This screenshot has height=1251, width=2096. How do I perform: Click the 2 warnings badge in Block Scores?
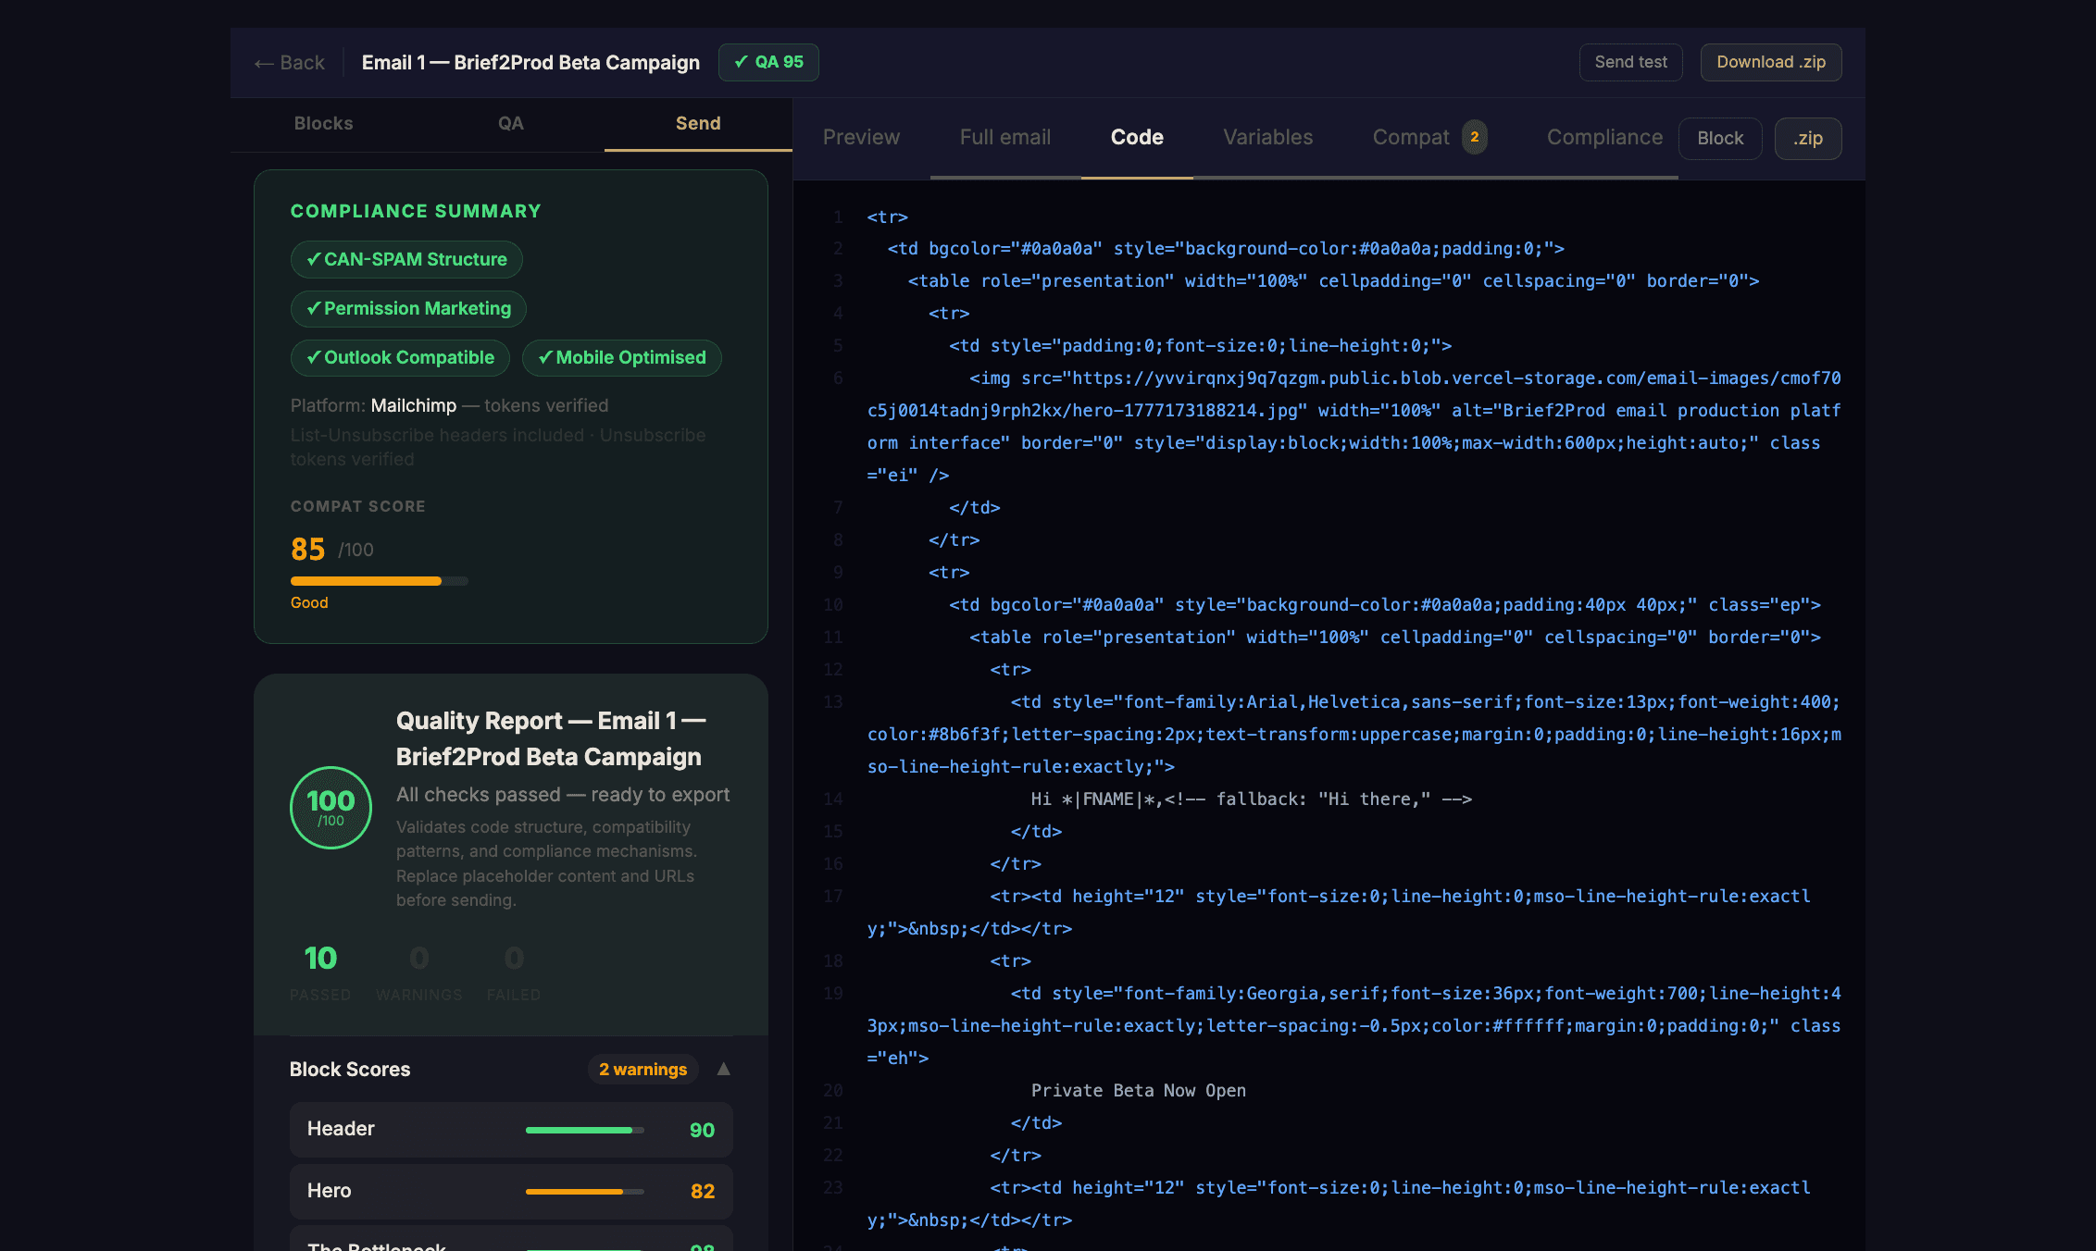pyautogui.click(x=643, y=1069)
